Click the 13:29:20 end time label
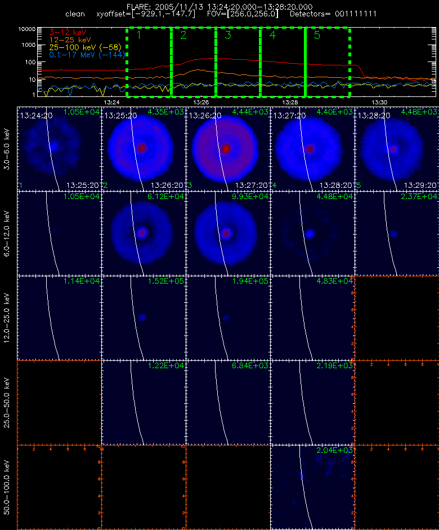 pyautogui.click(x=421, y=185)
